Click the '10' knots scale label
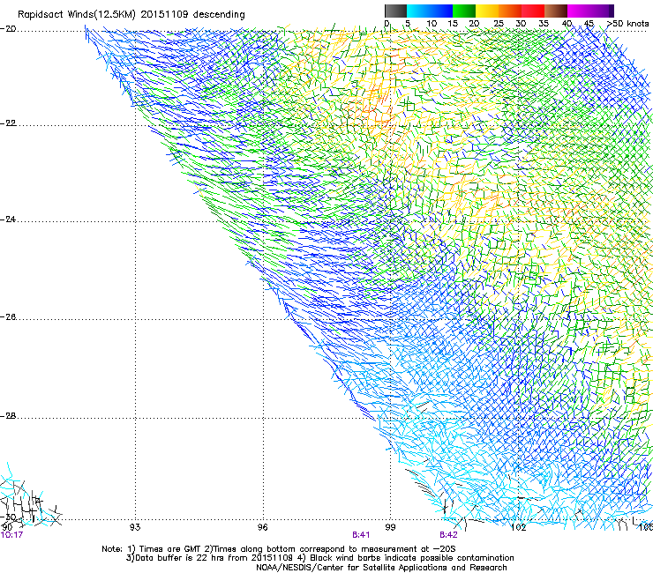The width and height of the screenshot is (653, 573). pos(432,24)
